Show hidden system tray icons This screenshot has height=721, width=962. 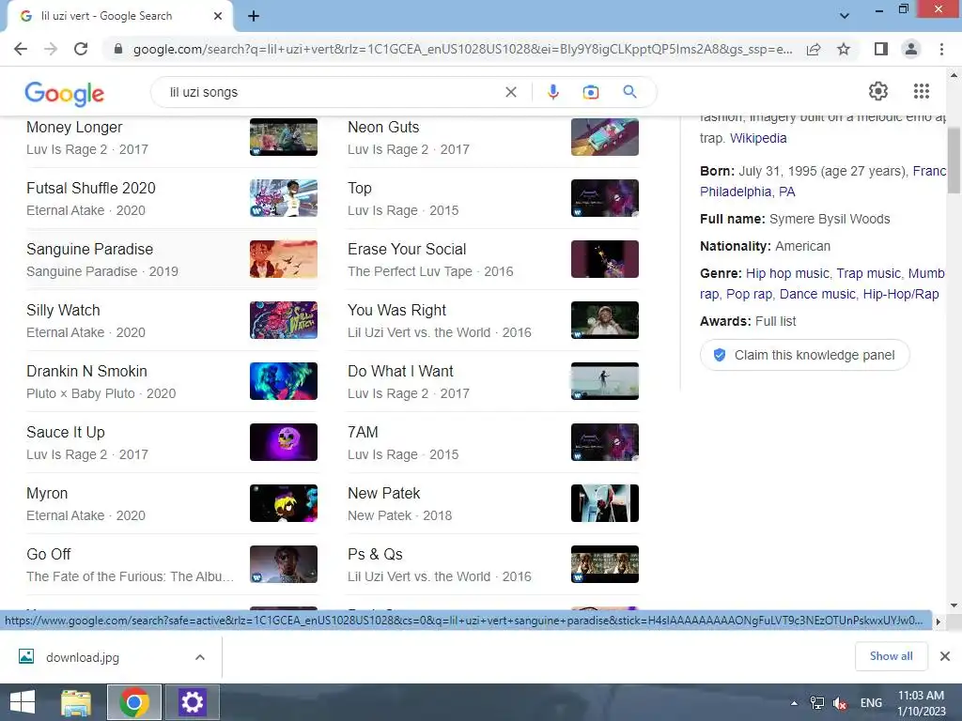pyautogui.click(x=795, y=703)
